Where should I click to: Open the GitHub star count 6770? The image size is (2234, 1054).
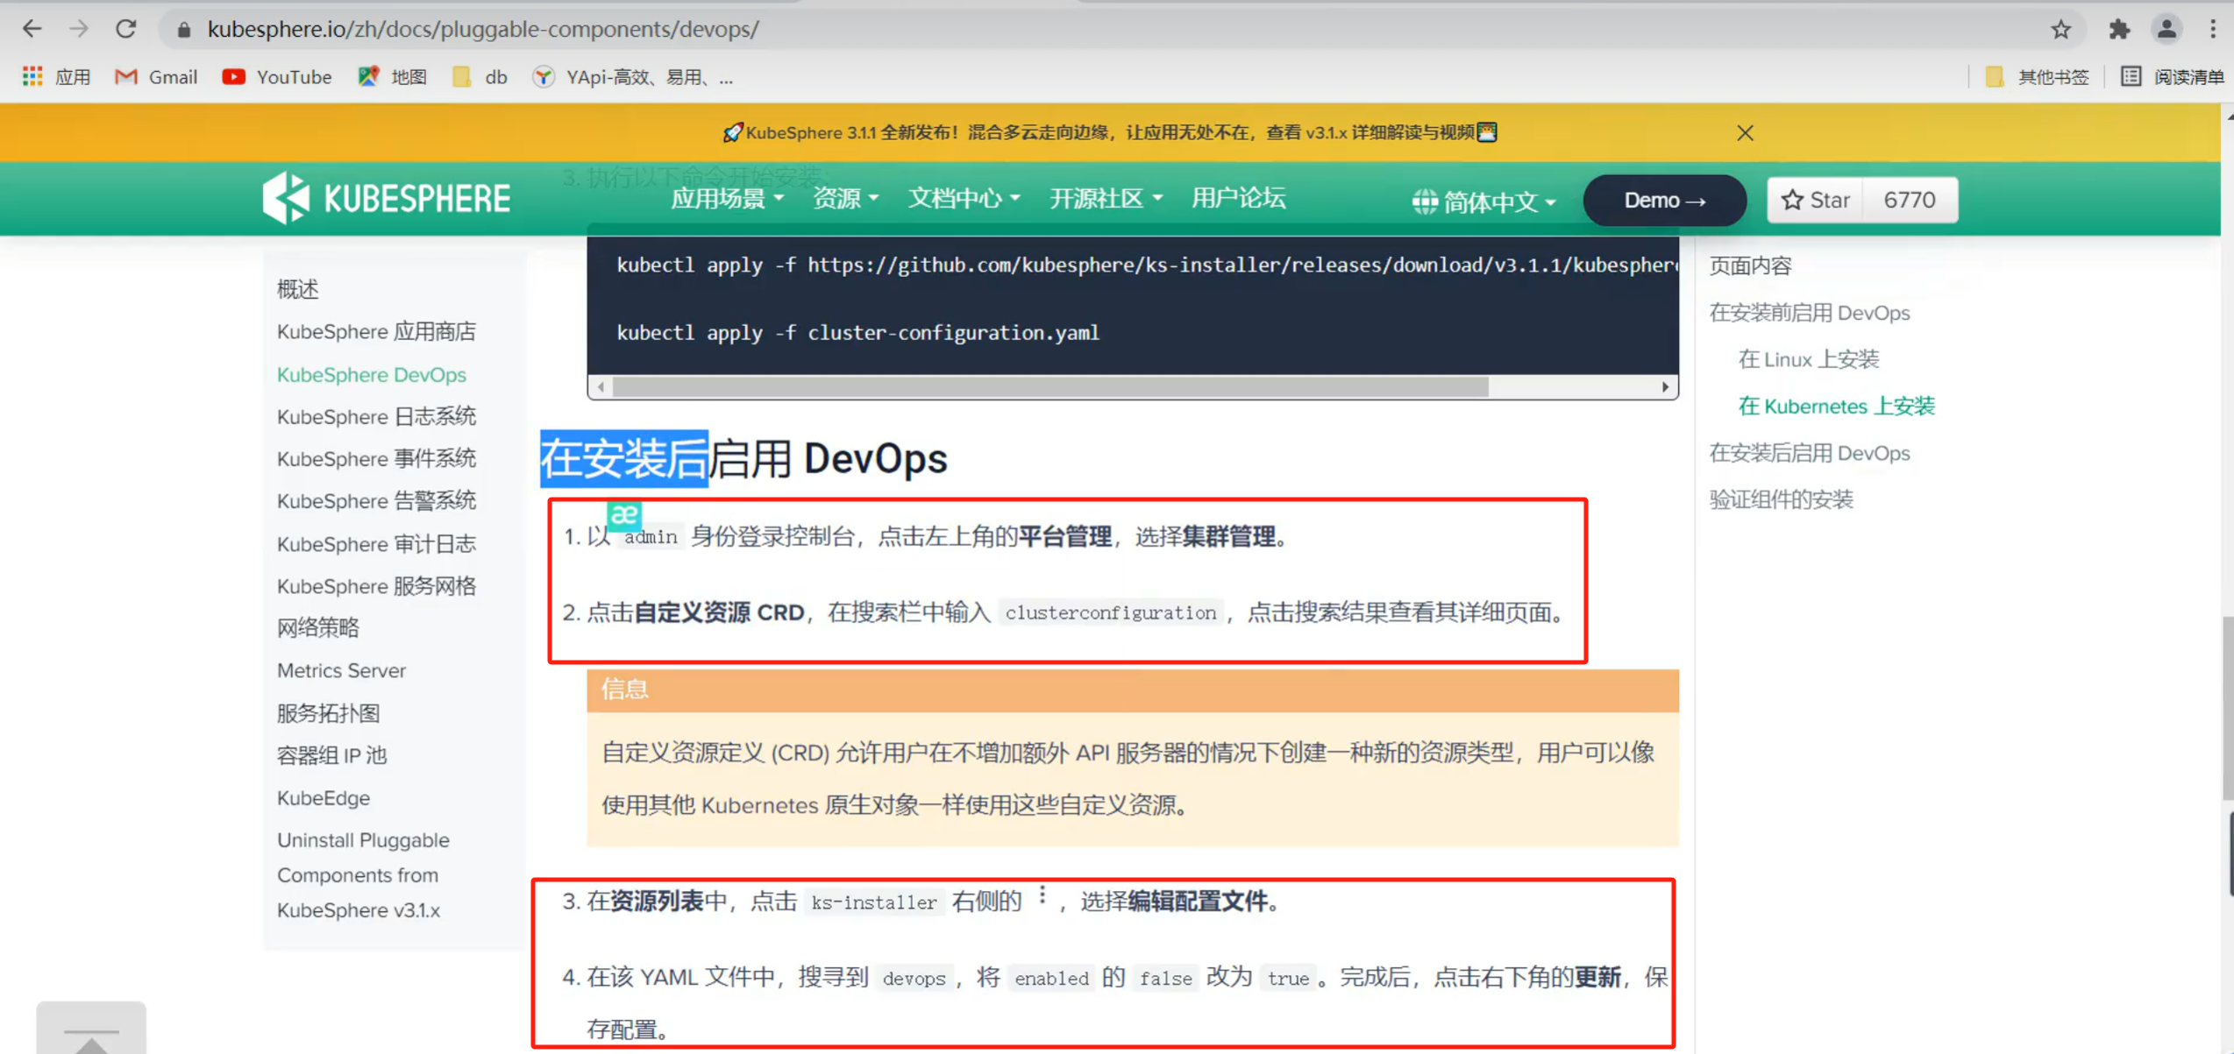1910,200
